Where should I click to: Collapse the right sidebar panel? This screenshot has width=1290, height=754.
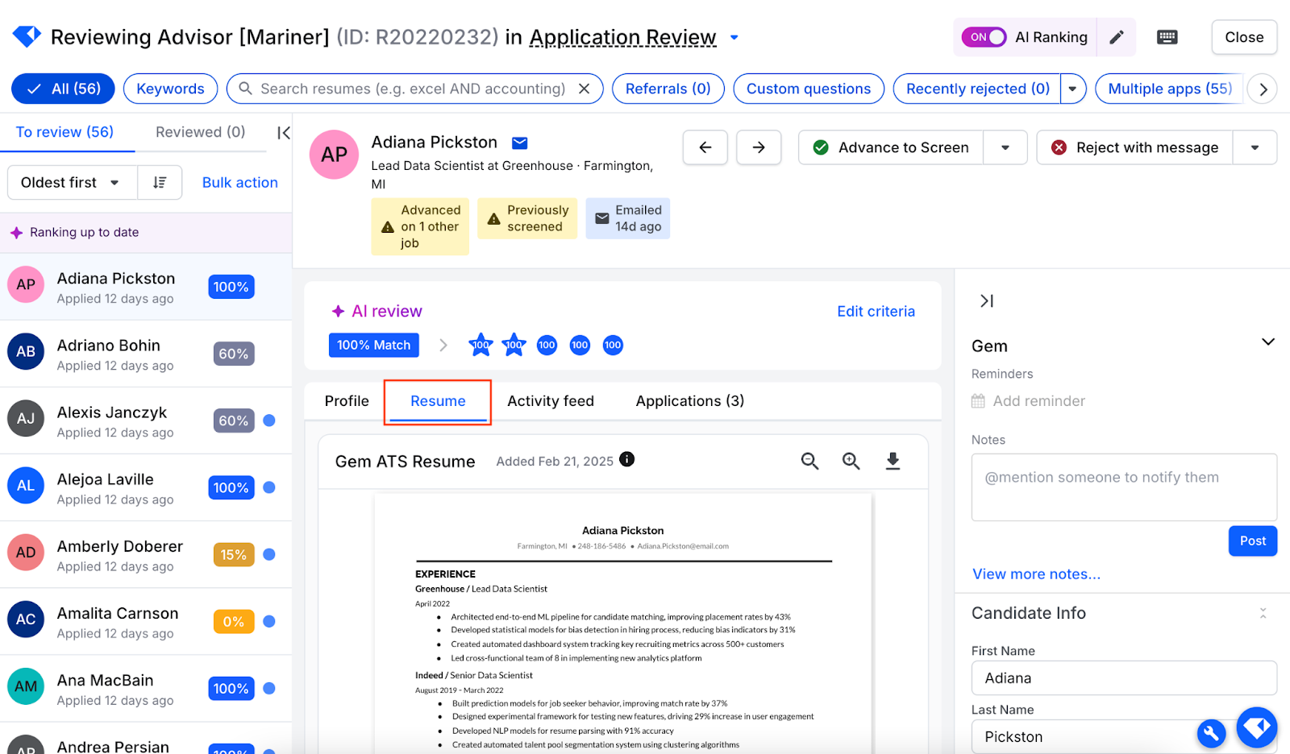tap(986, 300)
